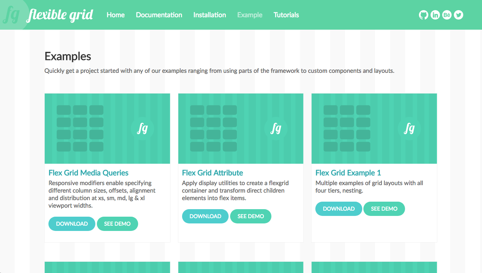Download the Flex Grid Media Queries example
482x273 pixels.
(x=72, y=223)
